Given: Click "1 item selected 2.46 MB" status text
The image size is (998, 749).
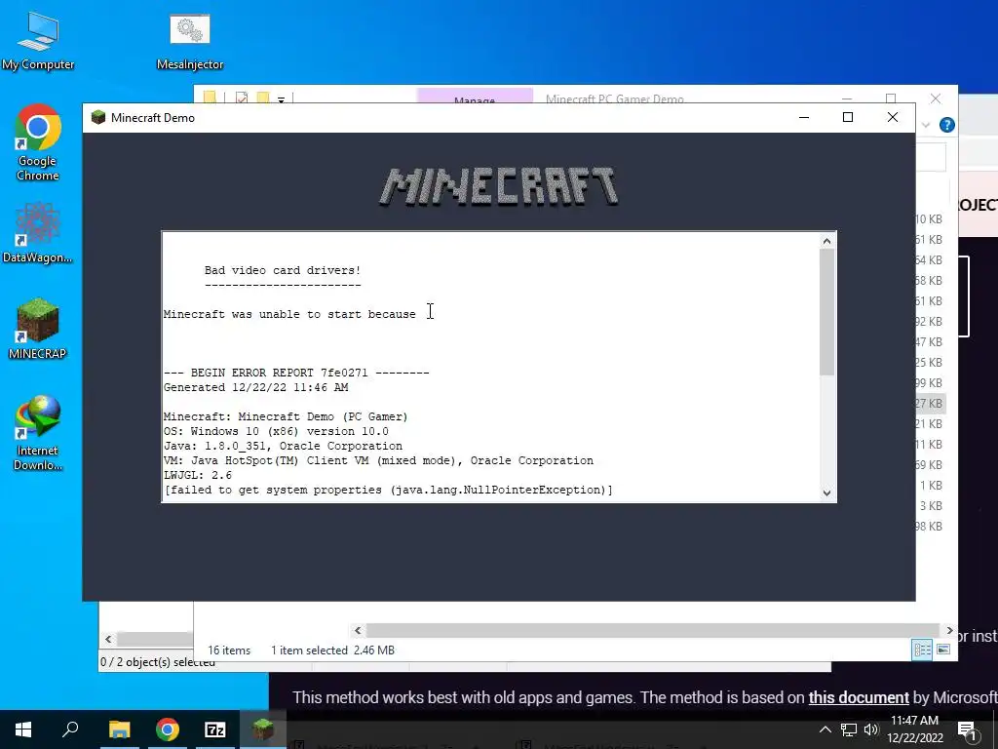Looking at the screenshot, I should pos(333,650).
